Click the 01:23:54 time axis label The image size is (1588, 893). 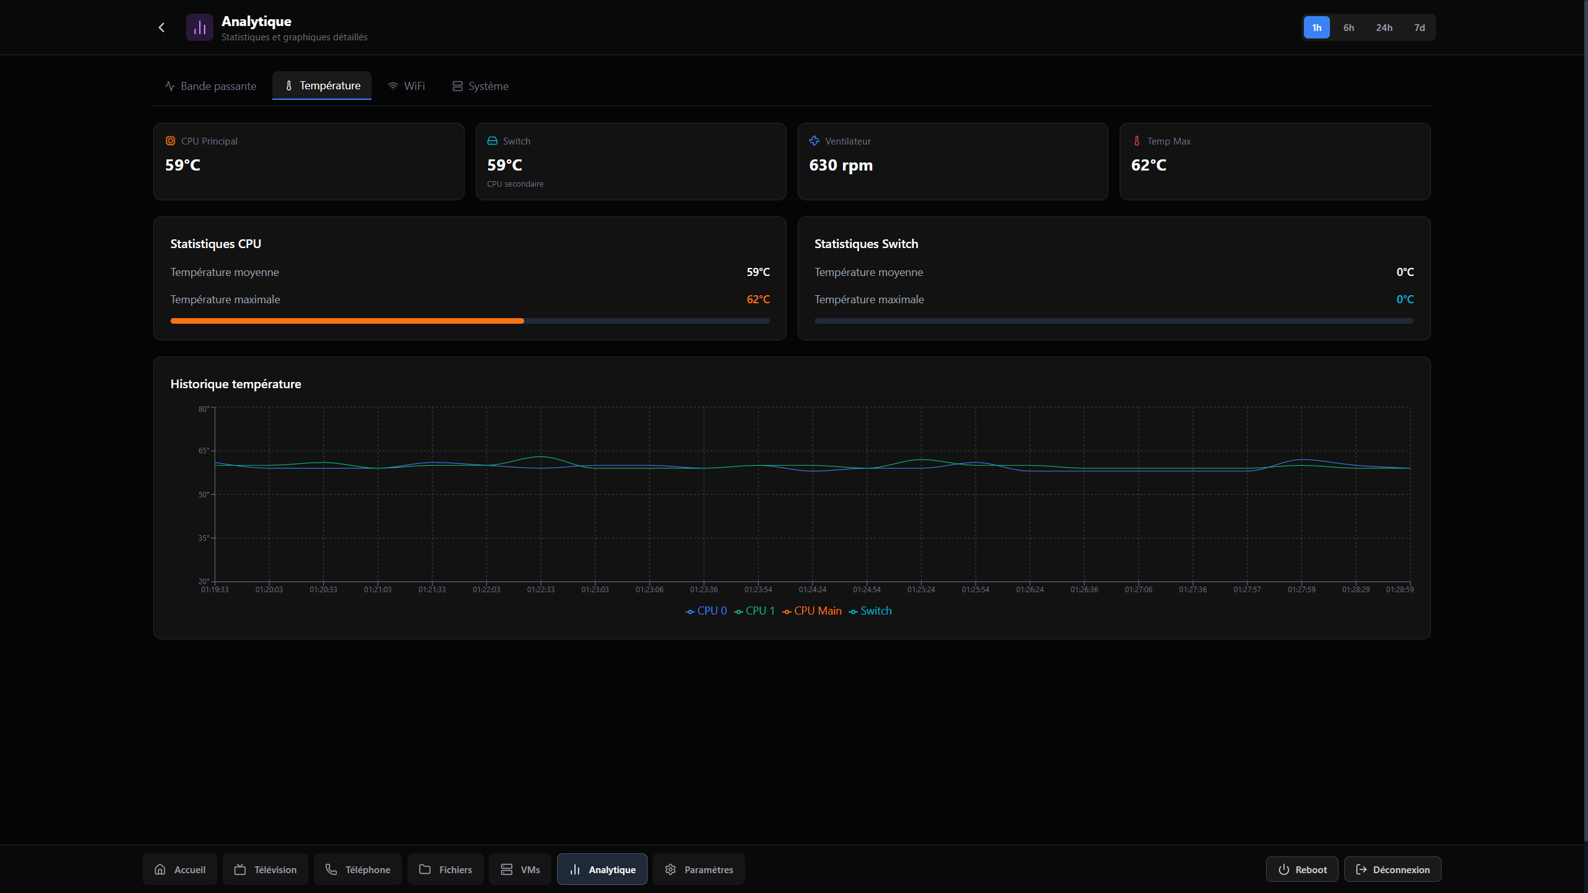[758, 590]
